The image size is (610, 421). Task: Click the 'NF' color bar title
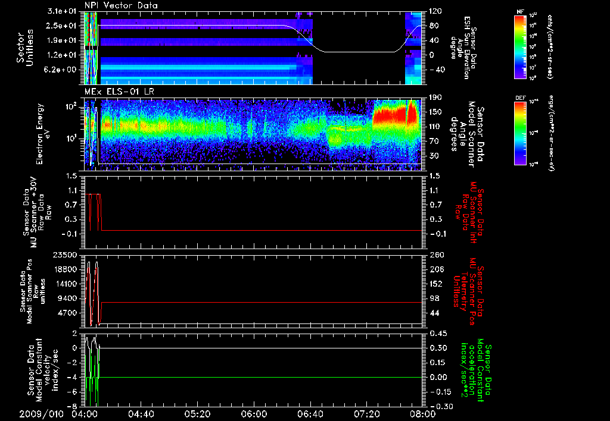point(520,12)
